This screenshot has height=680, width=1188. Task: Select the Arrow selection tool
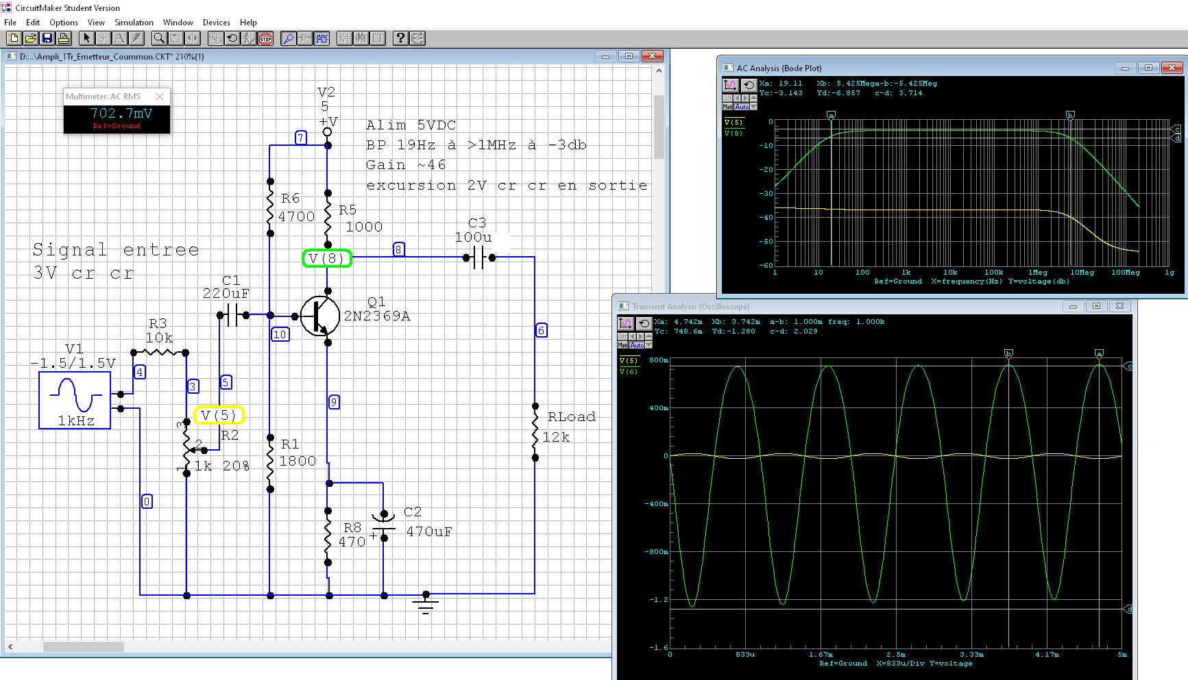(86, 38)
